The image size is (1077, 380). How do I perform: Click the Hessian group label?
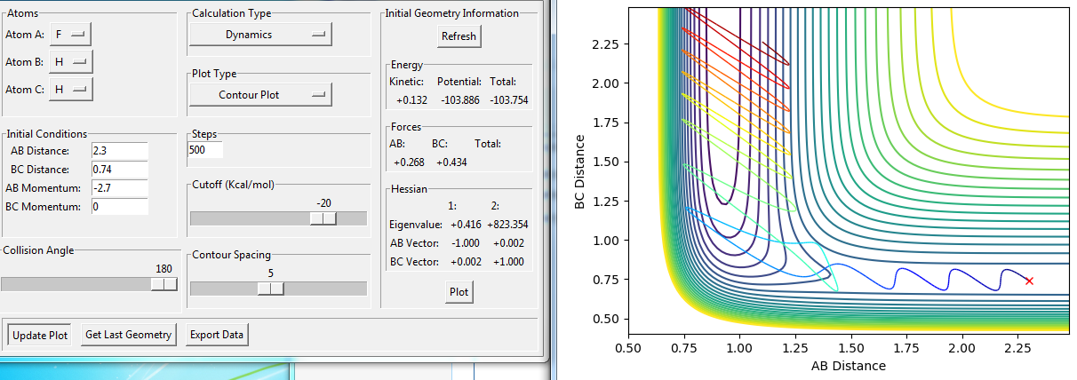408,190
